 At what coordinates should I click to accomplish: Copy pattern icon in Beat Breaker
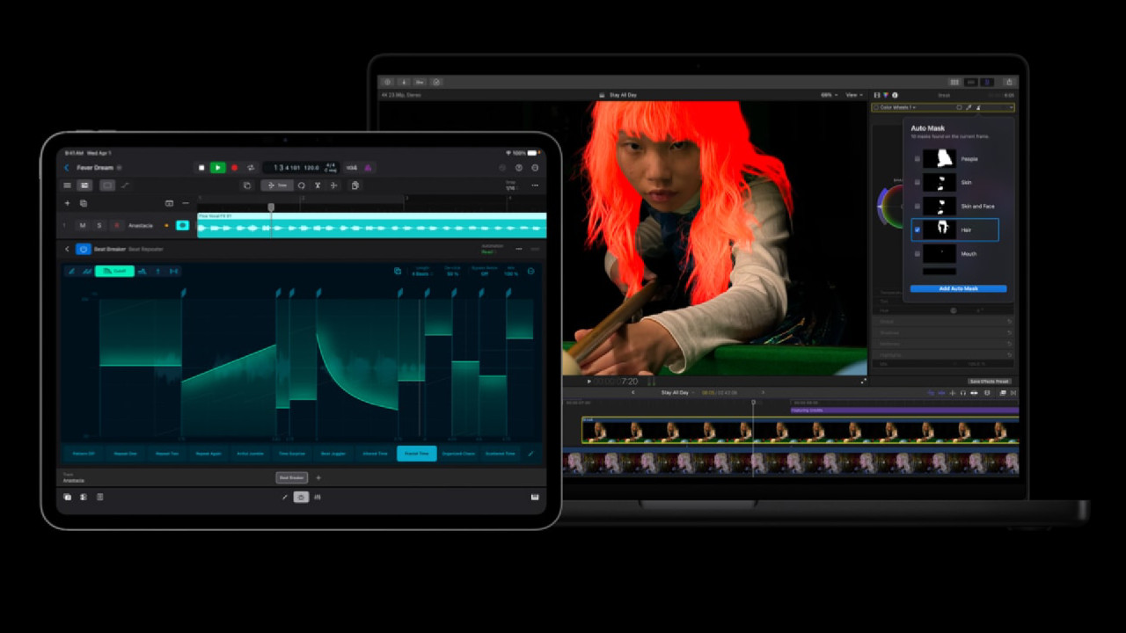398,272
